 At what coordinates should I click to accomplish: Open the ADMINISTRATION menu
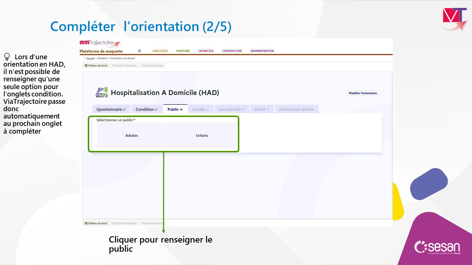click(x=262, y=51)
